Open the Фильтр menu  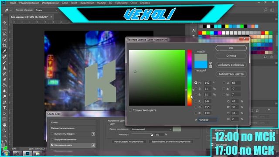click(x=101, y=3)
